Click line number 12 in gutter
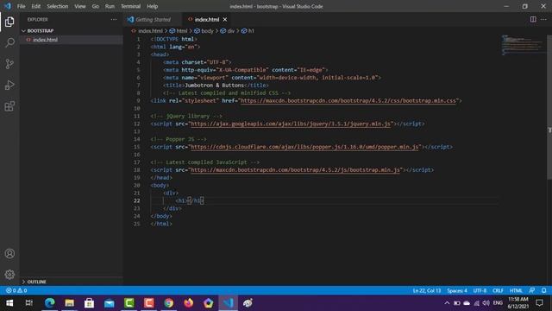The image size is (552, 311). click(x=137, y=124)
